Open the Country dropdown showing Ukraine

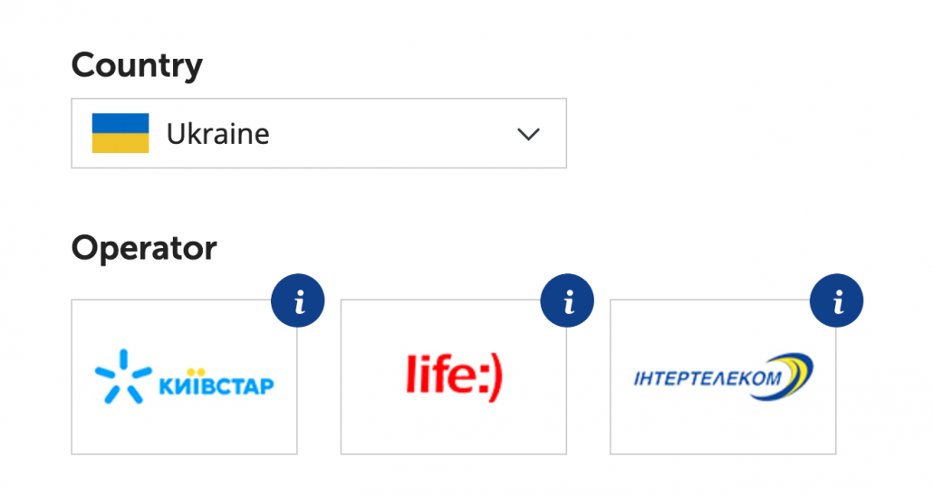point(319,133)
